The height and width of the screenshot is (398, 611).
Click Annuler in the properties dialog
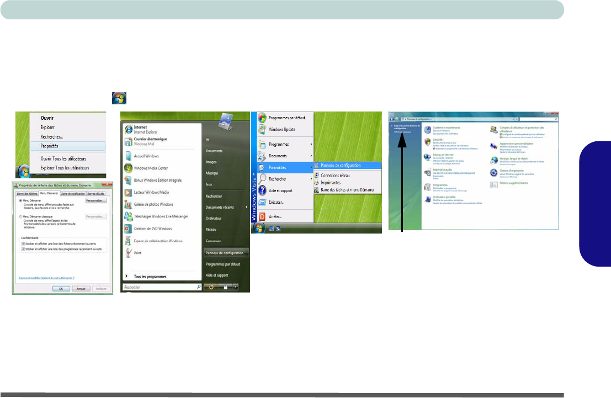click(81, 289)
